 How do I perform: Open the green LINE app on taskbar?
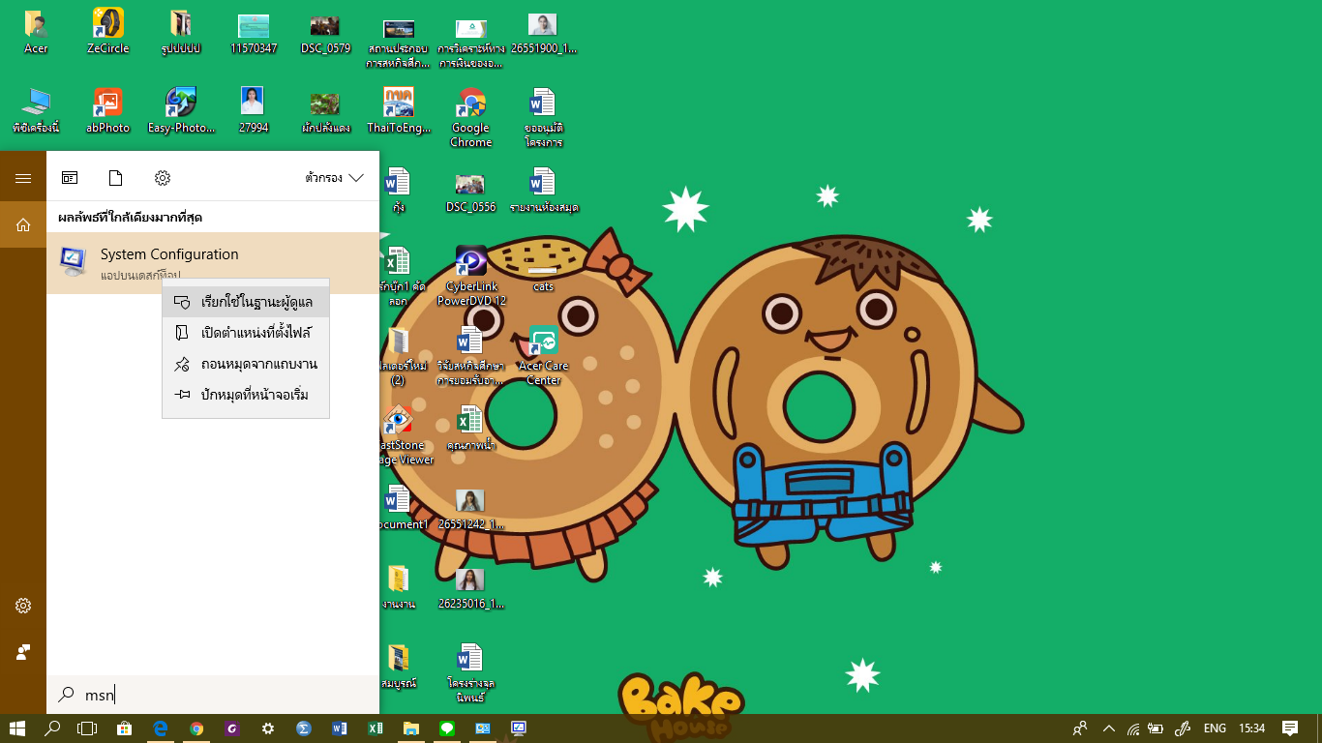[447, 728]
